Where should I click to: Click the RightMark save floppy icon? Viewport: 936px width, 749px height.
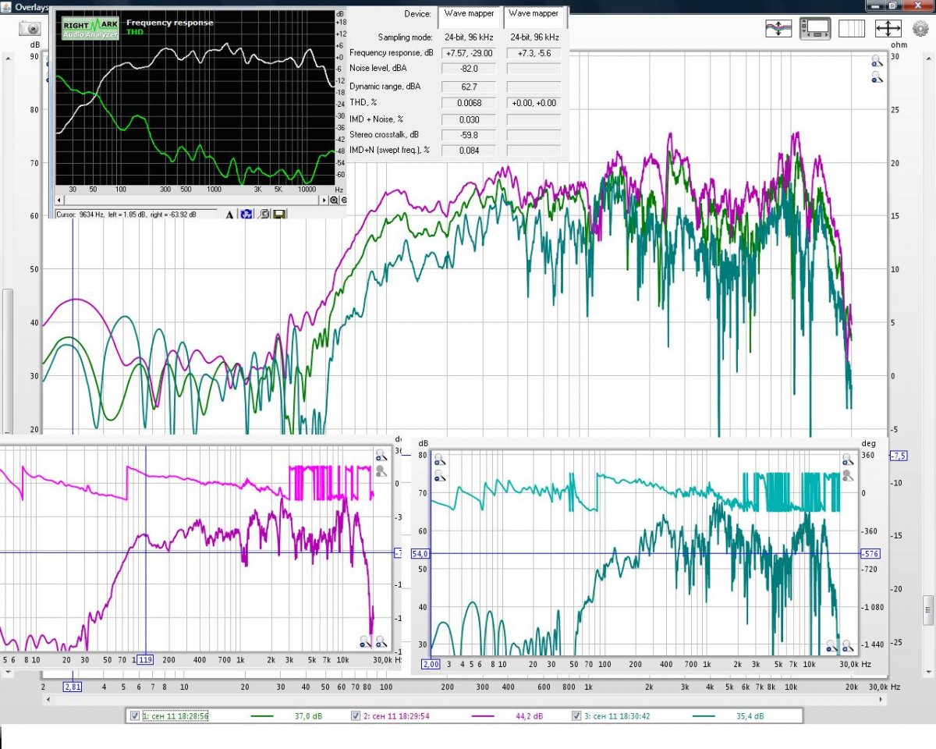[x=279, y=215]
